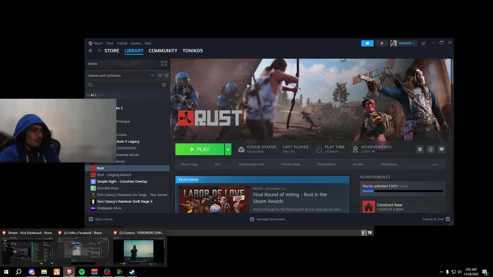
Task: Open the notifications bell
Action: click(x=382, y=43)
